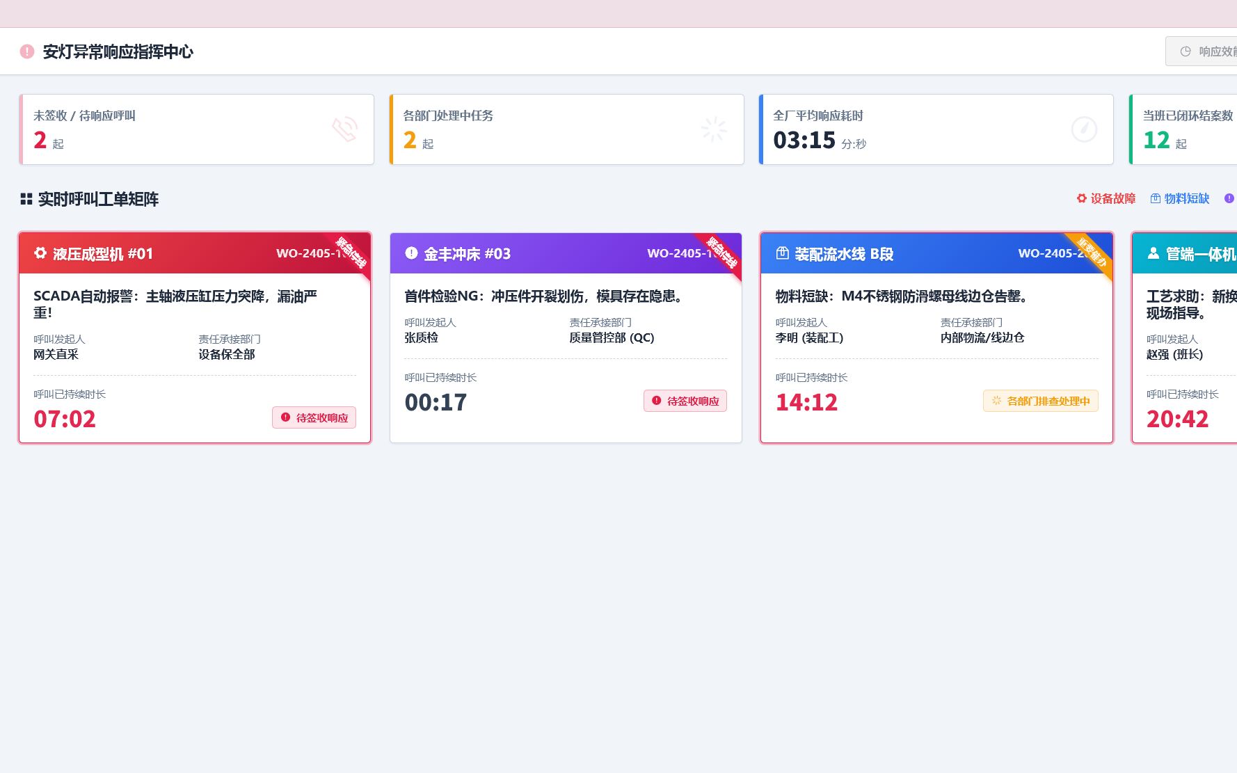Click the blue box icon of the 物料短缺 legend

tap(1155, 198)
